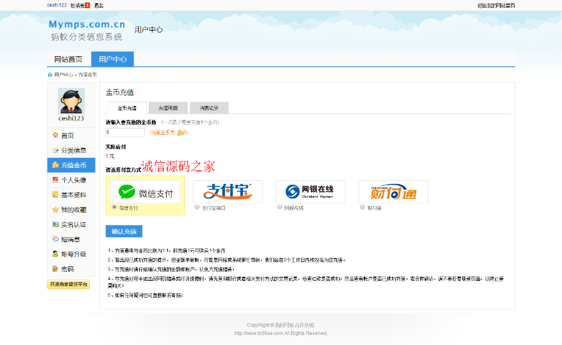Click the user avatar picture
Image resolution: width=562 pixels, height=345 pixels.
[71, 101]
